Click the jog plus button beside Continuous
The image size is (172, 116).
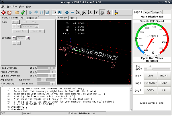point(19,26)
